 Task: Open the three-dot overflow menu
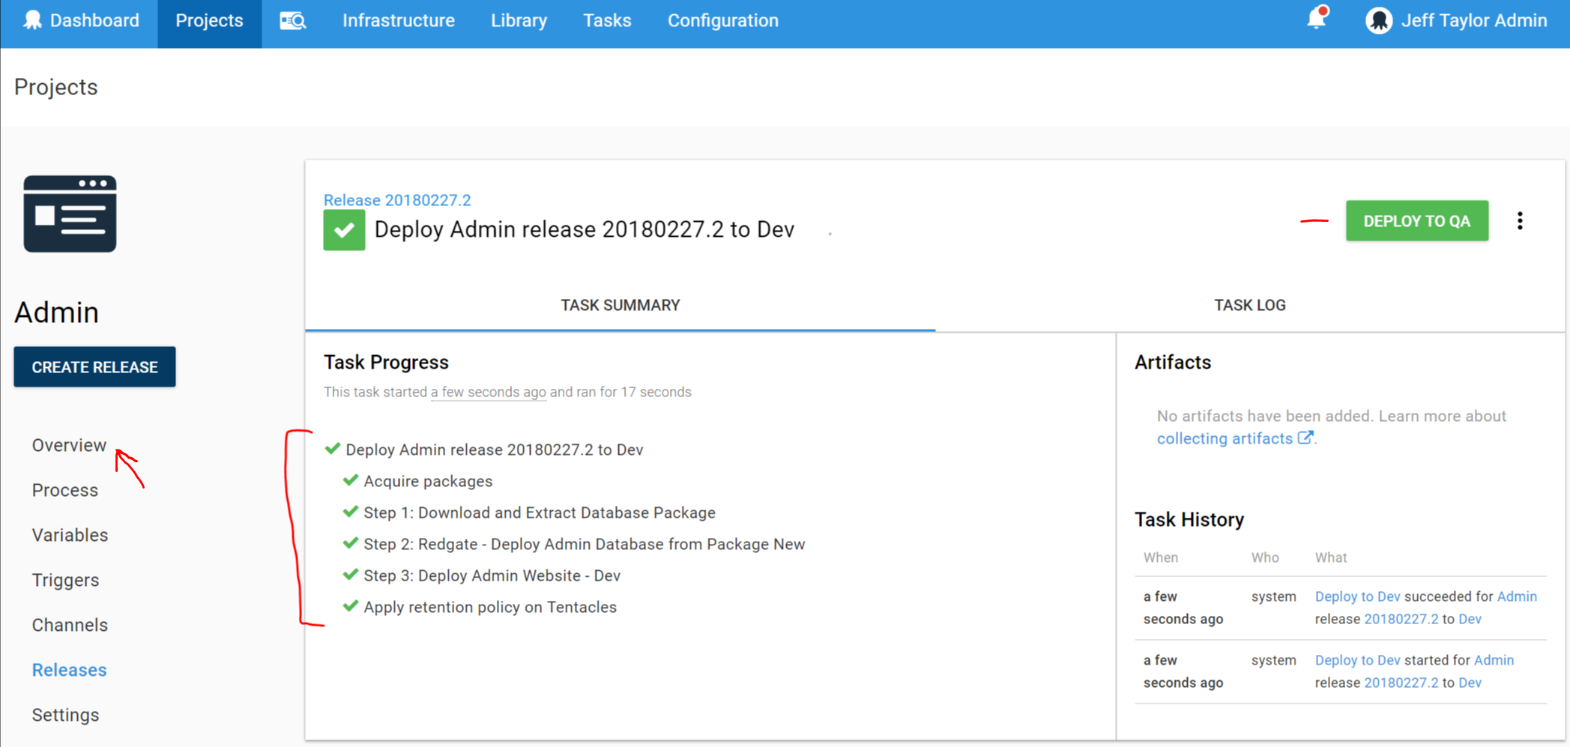tap(1520, 220)
